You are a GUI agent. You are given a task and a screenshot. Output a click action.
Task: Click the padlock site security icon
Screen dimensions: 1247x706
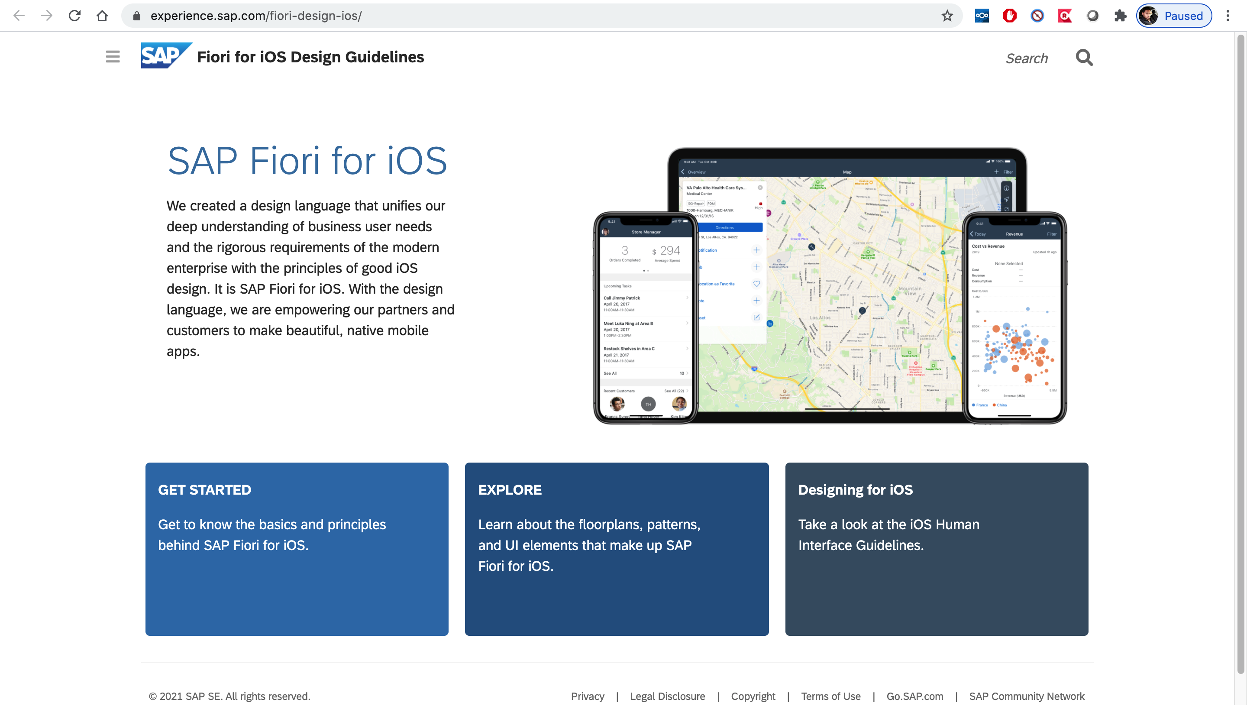click(137, 16)
